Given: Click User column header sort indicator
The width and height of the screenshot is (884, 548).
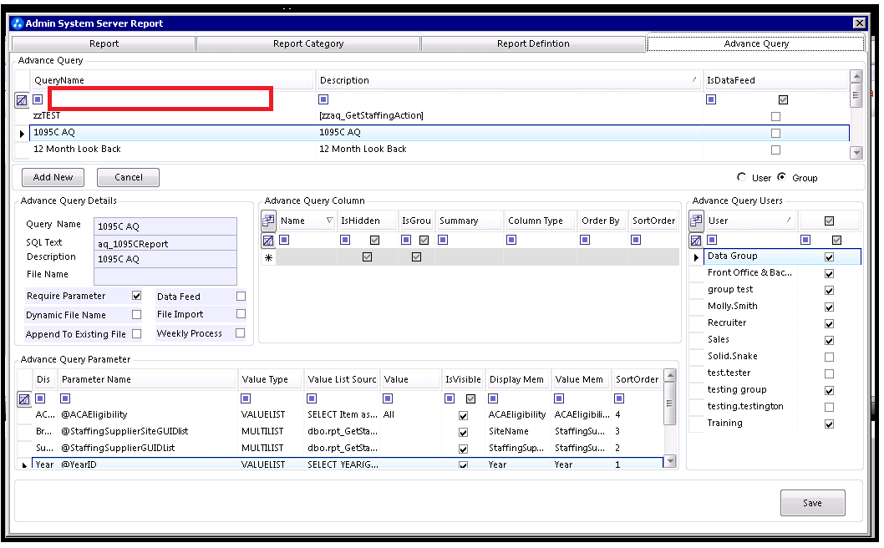Looking at the screenshot, I should [789, 221].
